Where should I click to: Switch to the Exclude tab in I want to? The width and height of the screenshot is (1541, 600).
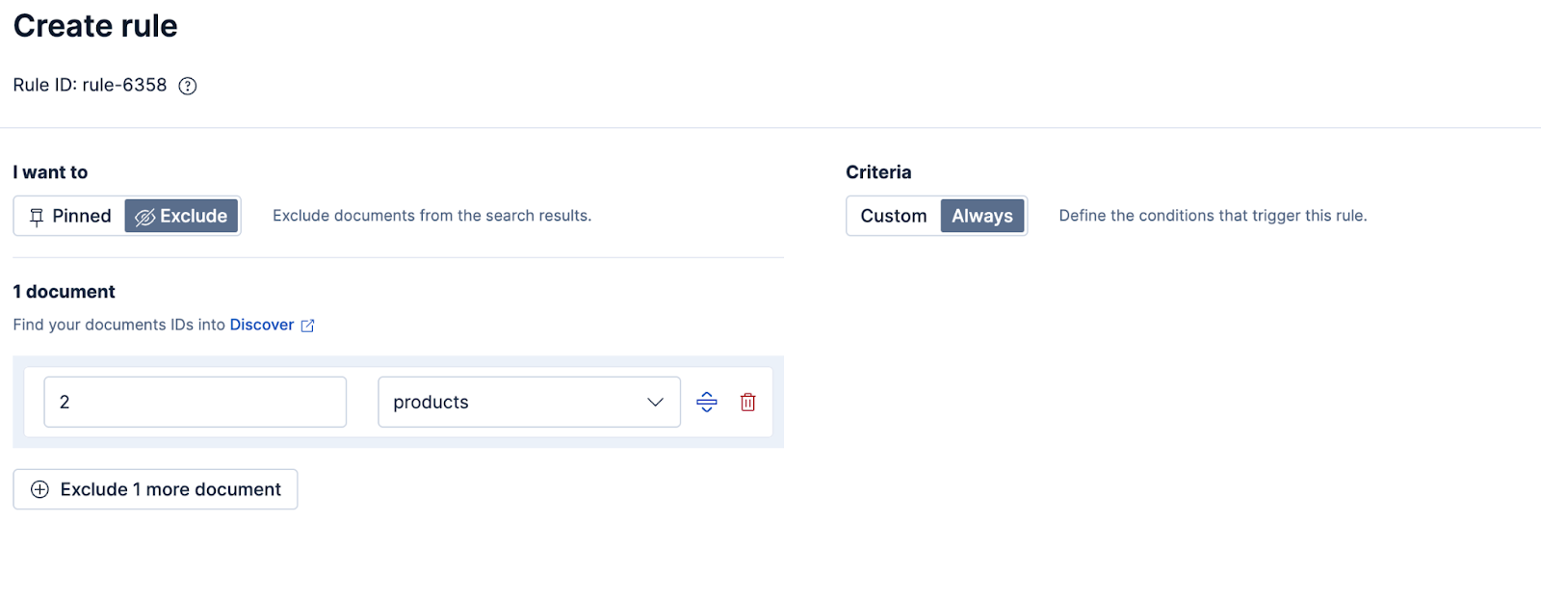(x=181, y=216)
